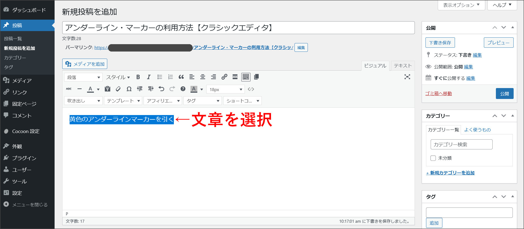Align text center
524x229 pixels.
coord(203,77)
